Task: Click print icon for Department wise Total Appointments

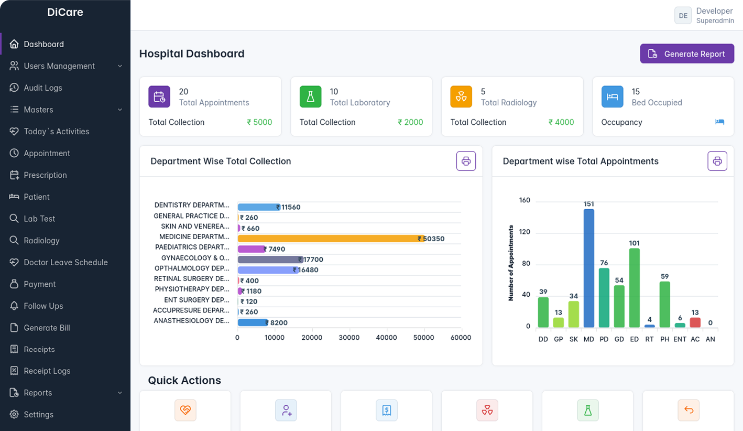Action: click(717, 161)
